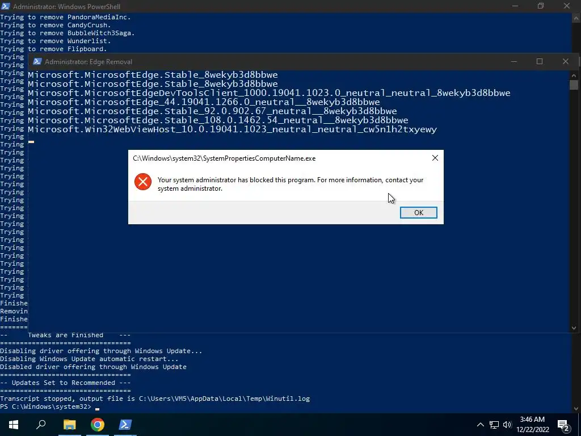
Task: Close the Windows PowerShell window
Action: (567, 6)
